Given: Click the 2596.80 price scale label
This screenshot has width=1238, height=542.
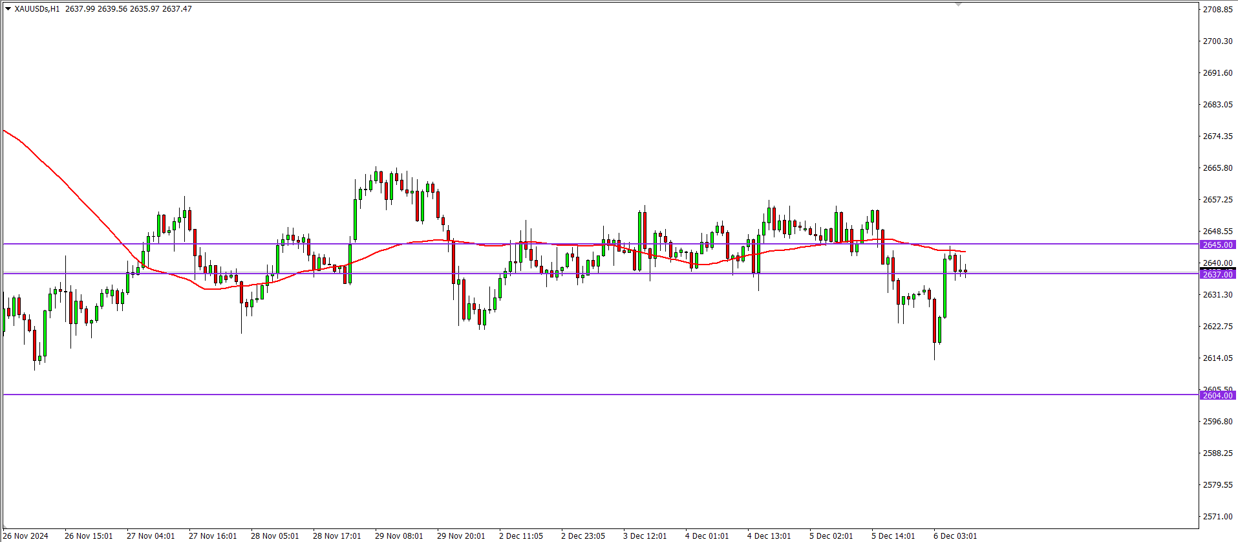Looking at the screenshot, I should click(1217, 421).
